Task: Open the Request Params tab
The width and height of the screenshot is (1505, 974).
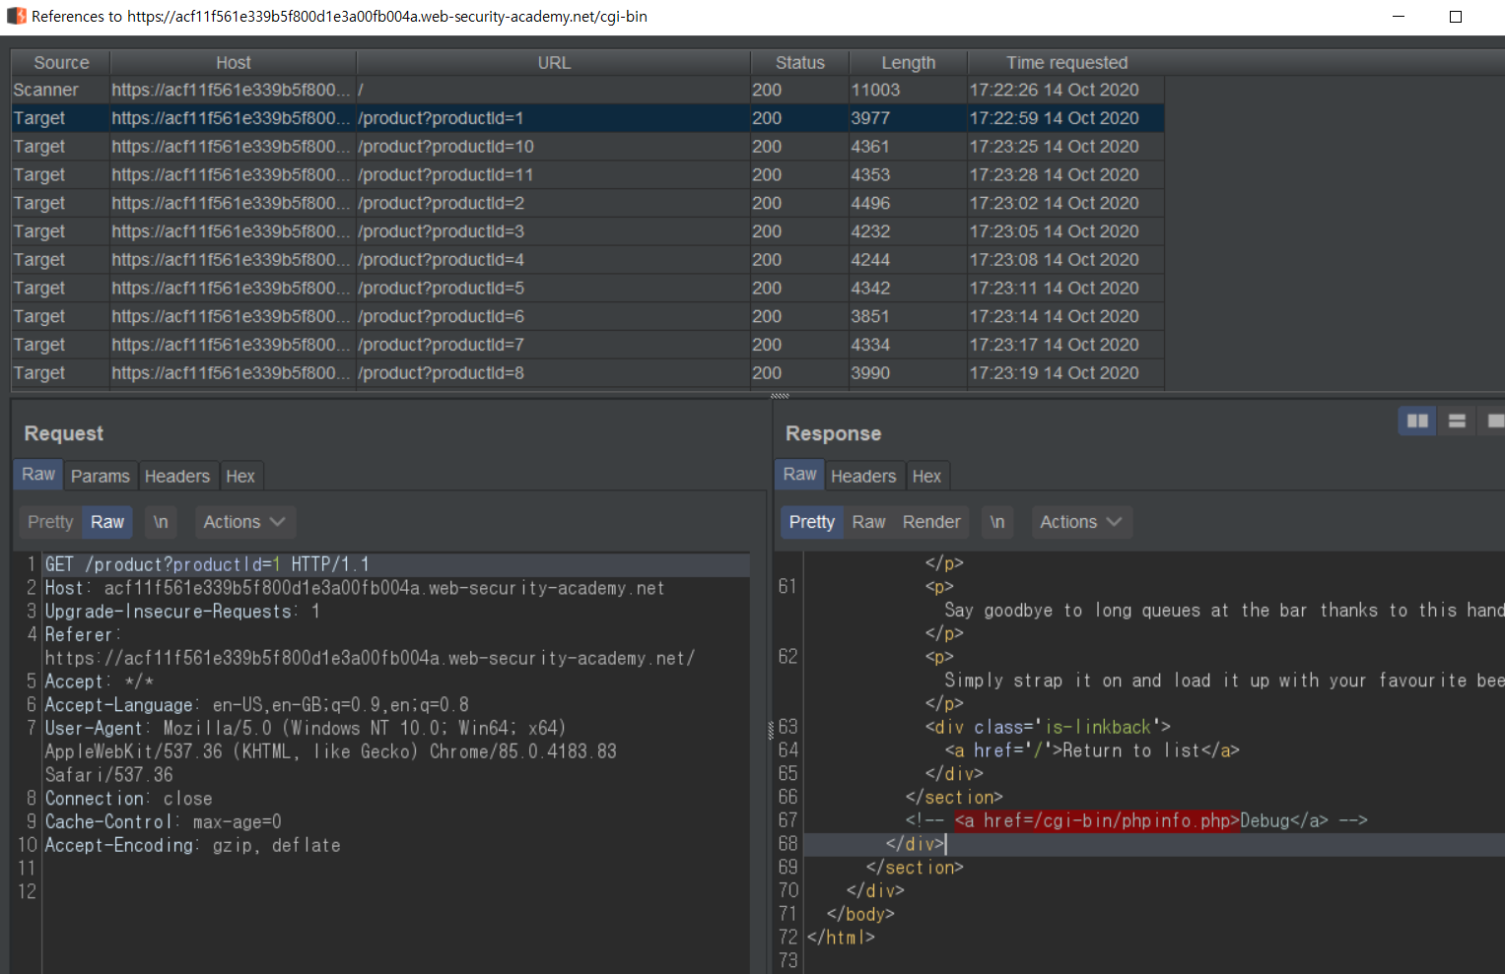Action: (x=100, y=476)
